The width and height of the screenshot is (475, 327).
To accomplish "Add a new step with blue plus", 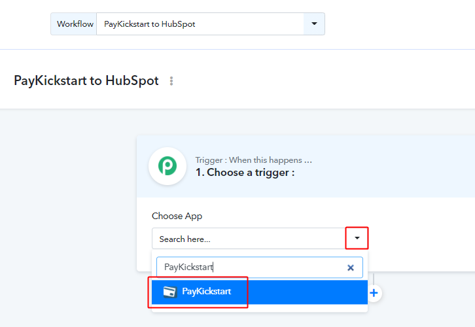I will pyautogui.click(x=374, y=293).
